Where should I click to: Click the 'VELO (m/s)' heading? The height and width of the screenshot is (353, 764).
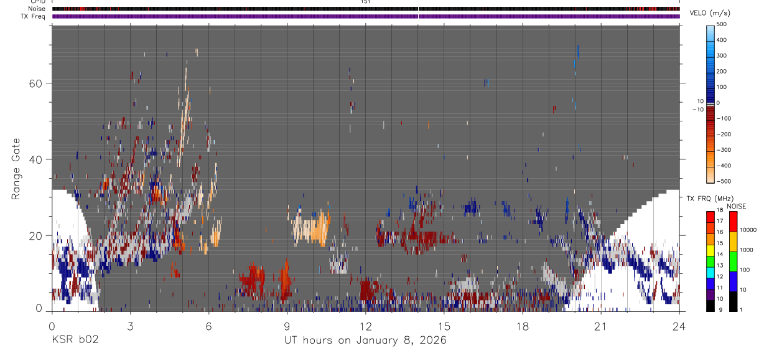tap(710, 13)
